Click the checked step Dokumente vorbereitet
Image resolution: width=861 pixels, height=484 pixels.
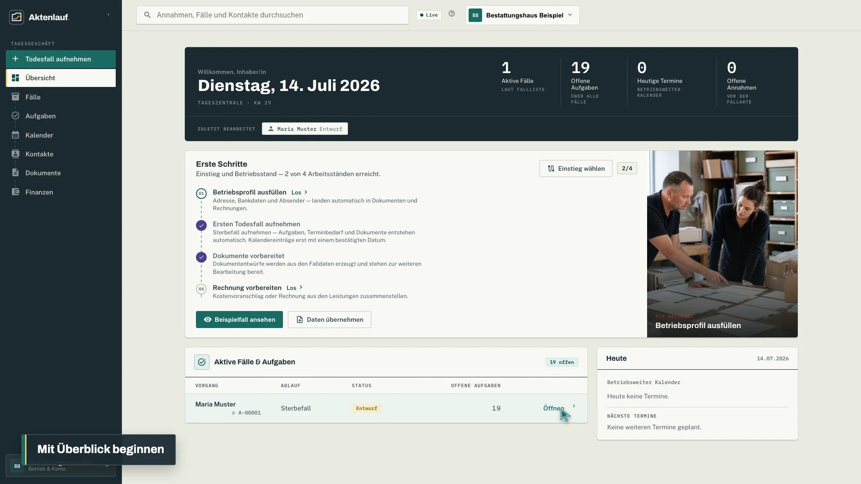(x=201, y=257)
